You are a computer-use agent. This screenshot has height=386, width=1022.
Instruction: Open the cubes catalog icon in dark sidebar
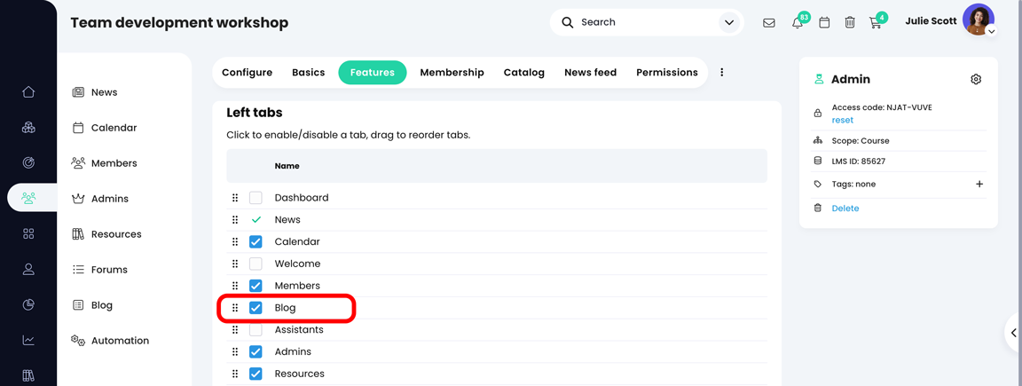(28, 127)
